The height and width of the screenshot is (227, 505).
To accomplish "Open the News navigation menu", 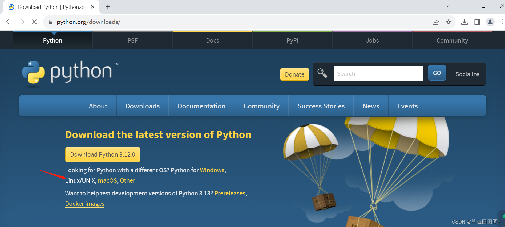I will (371, 106).
